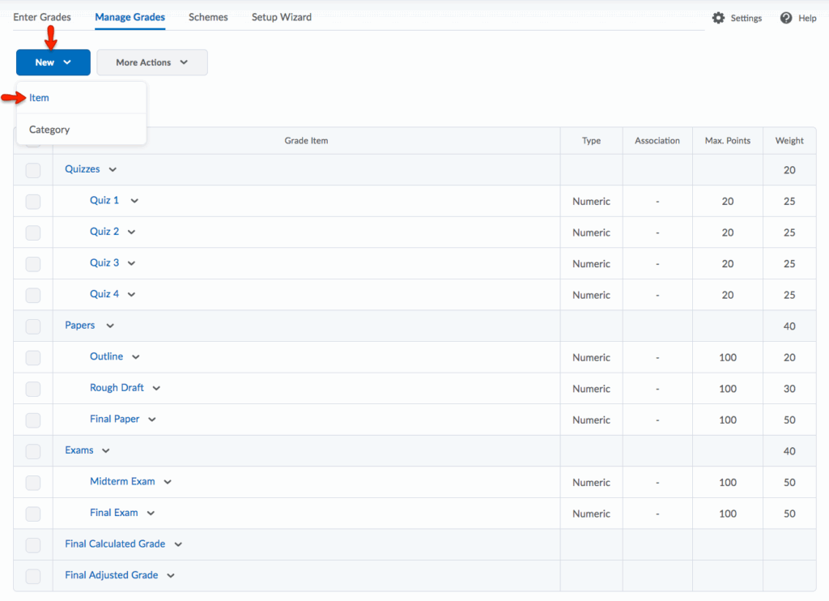Expand the More Actions dropdown
This screenshot has width=829, height=601.
point(151,62)
